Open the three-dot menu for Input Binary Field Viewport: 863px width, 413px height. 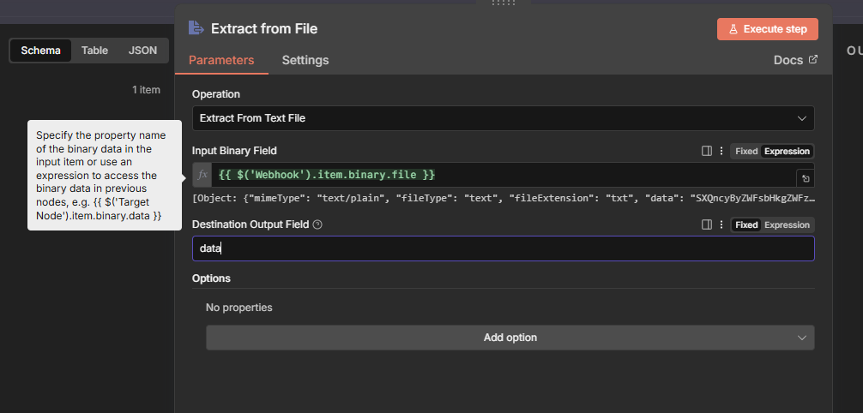coord(721,151)
